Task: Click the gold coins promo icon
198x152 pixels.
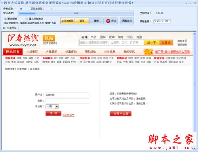Action: 148,52
